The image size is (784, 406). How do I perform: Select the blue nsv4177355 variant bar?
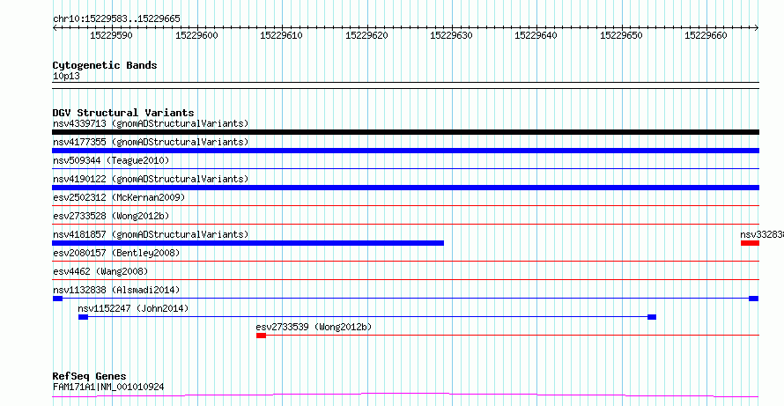405,151
